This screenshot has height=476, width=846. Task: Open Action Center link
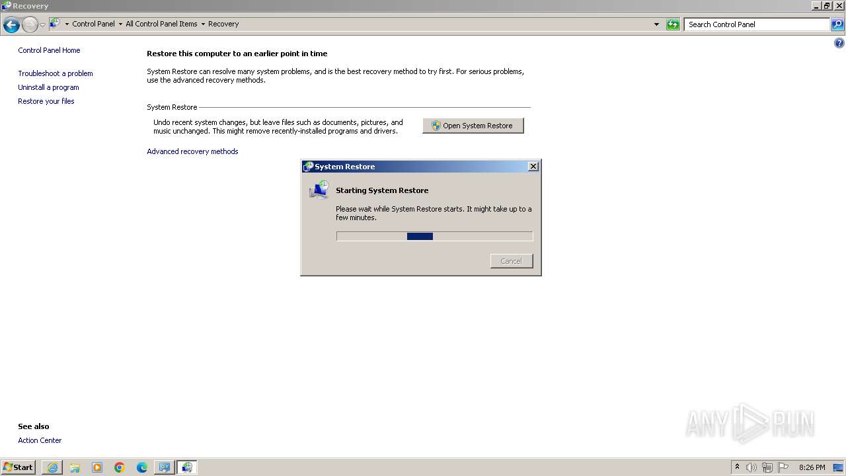(x=40, y=440)
